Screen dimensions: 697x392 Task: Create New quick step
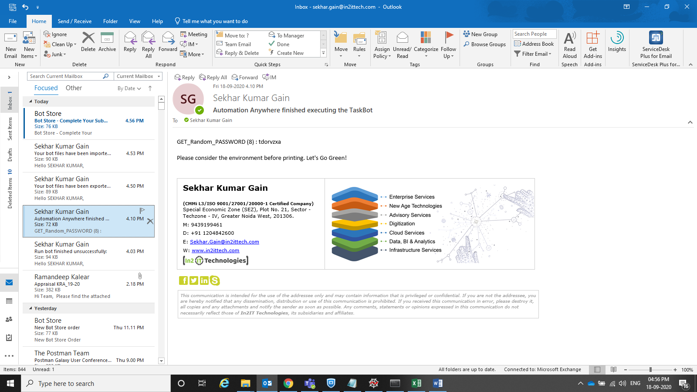coord(286,53)
